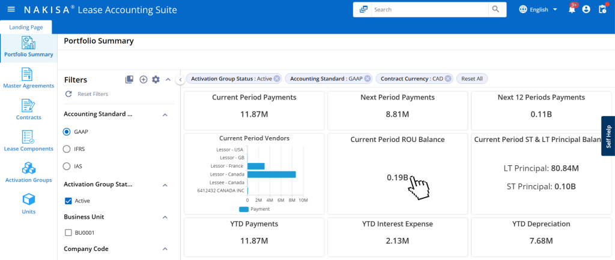The width and height of the screenshot is (615, 260).
Task: Remove the Contract Currency CAD chip
Action: pyautogui.click(x=448, y=78)
